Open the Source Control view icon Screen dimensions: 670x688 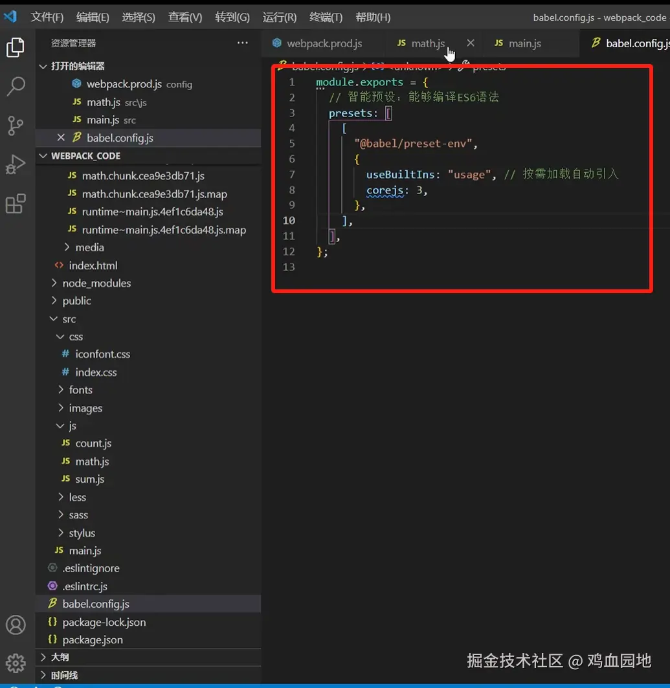coord(16,126)
